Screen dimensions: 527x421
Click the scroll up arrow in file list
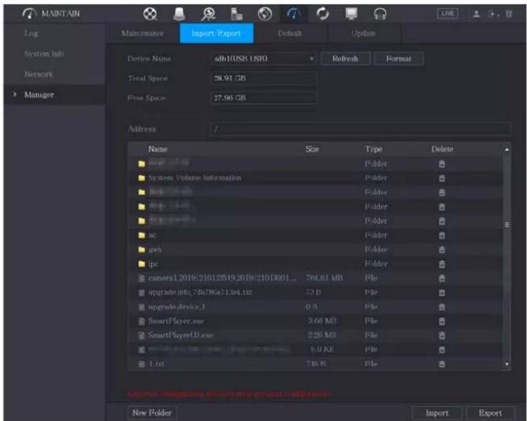[x=507, y=149]
